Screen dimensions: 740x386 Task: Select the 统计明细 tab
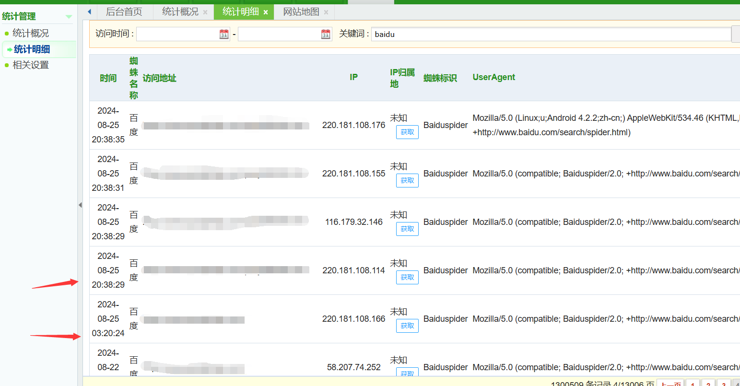point(241,12)
